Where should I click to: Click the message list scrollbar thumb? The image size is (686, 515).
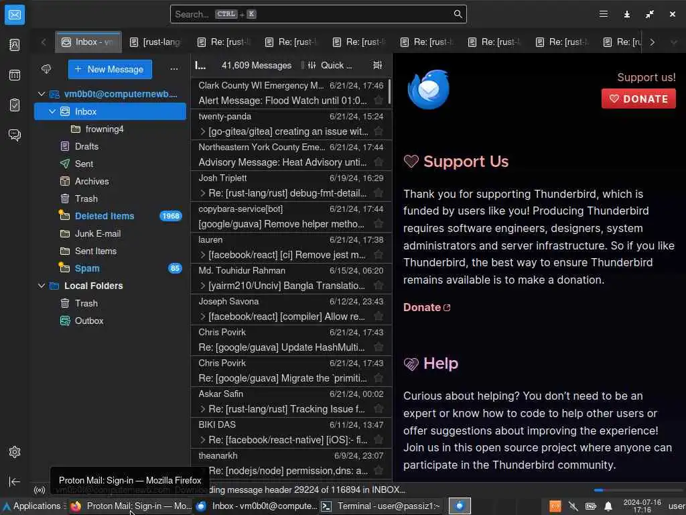point(389,91)
